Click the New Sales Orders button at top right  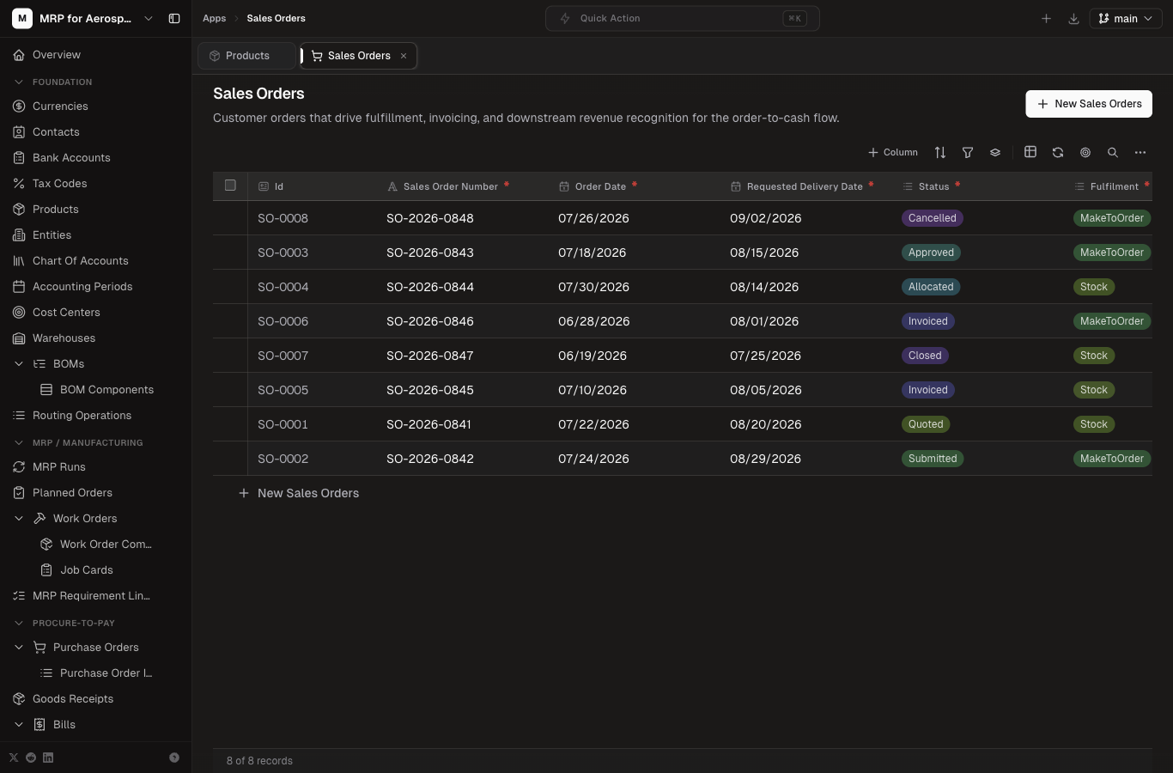[x=1089, y=104]
